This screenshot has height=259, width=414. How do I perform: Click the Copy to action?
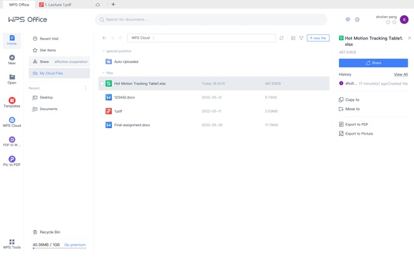[349, 100]
